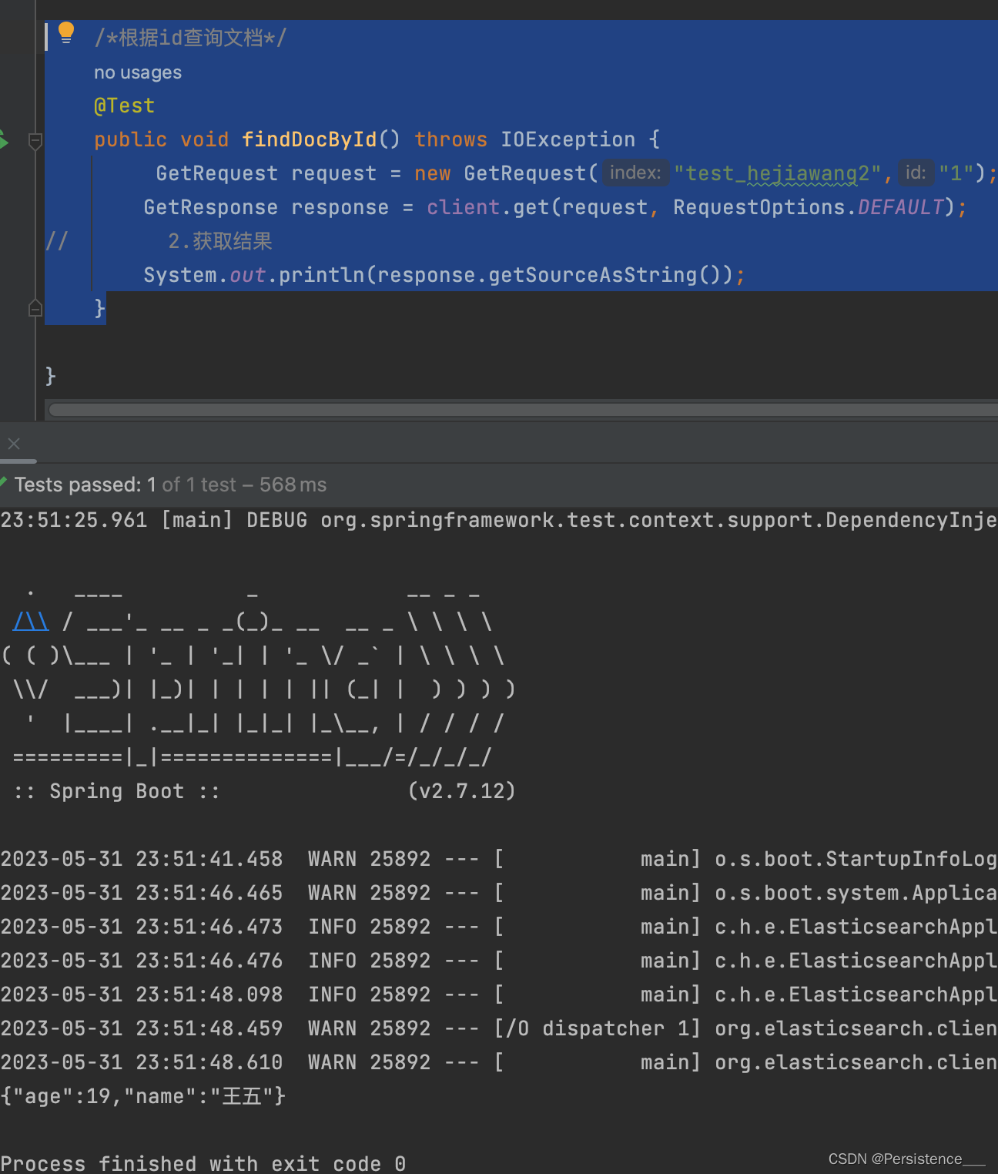Click RequestOptions.DEFAULT constant
The image size is (998, 1174).
[809, 207]
